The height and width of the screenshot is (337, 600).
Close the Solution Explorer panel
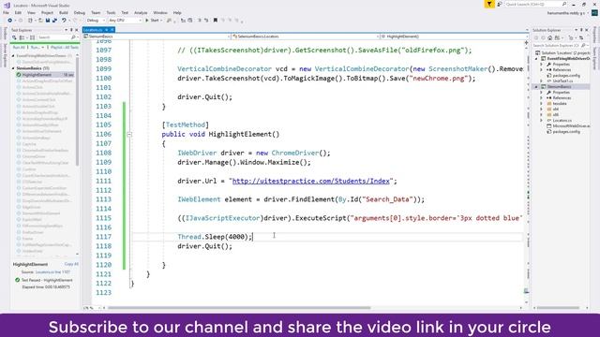point(587,30)
